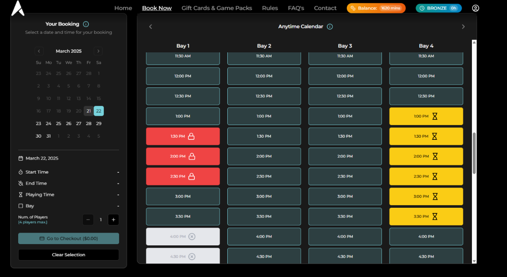Select March 28 in the date picker
Screen dimensions: 507x277
coord(89,124)
